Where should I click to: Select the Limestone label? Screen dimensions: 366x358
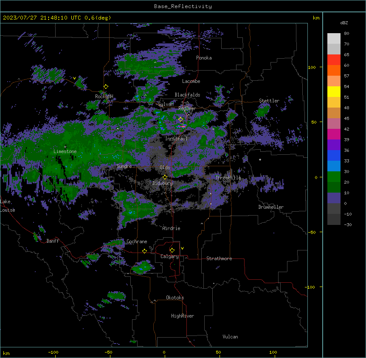(x=65, y=151)
